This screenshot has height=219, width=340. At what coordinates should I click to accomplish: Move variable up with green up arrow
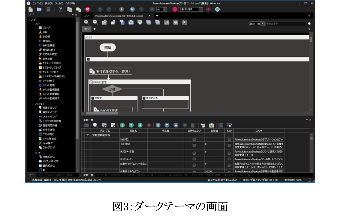click(x=131, y=125)
